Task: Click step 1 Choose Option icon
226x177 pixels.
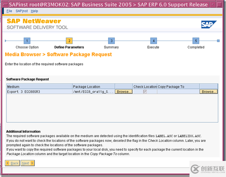Action: [27, 41]
